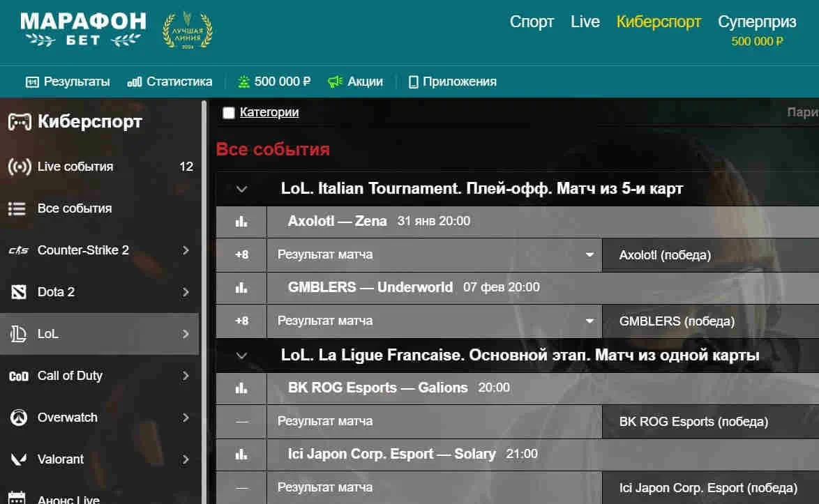The width and height of the screenshot is (819, 504).
Task: Click the Лучшая линия laurel badge
Action: (188, 30)
